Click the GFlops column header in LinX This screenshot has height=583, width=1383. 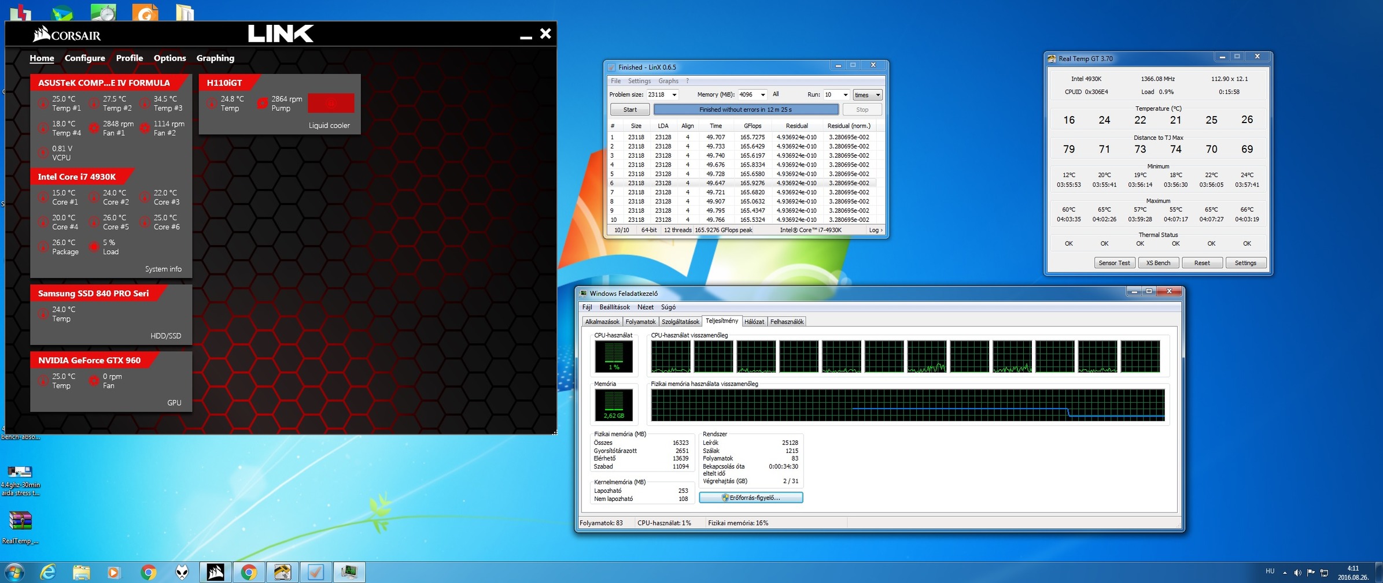[x=753, y=126]
